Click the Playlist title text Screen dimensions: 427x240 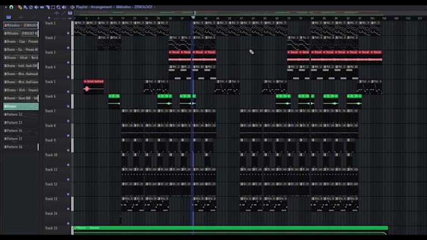[x=82, y=7]
